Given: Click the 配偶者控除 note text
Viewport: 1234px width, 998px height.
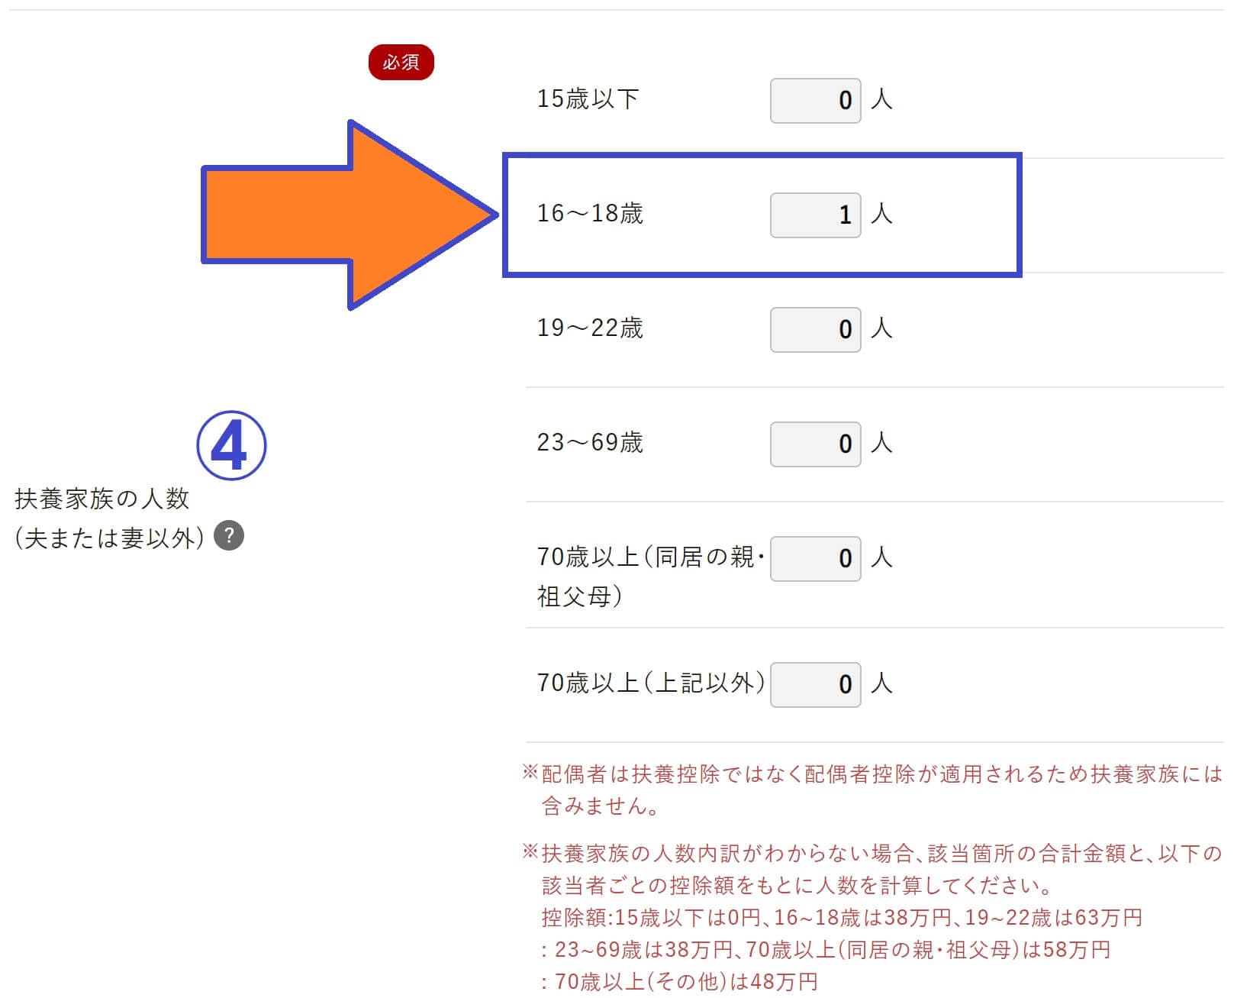Looking at the screenshot, I should click(872, 790).
